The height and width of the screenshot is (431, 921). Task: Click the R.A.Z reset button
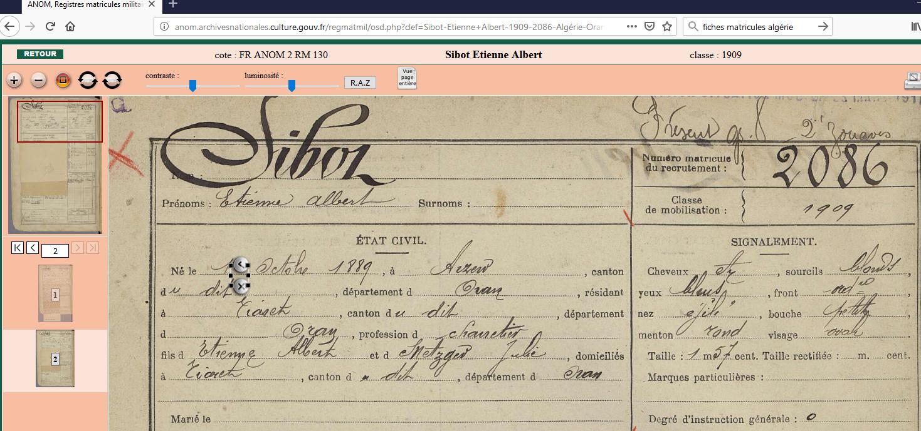point(360,83)
